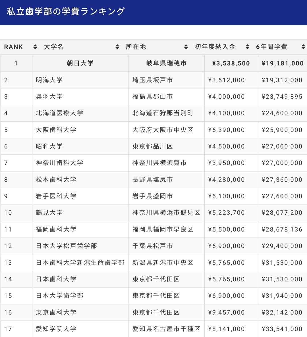Click first-year fee ¥6,390,000
This screenshot has width=307, height=337.
point(227,130)
